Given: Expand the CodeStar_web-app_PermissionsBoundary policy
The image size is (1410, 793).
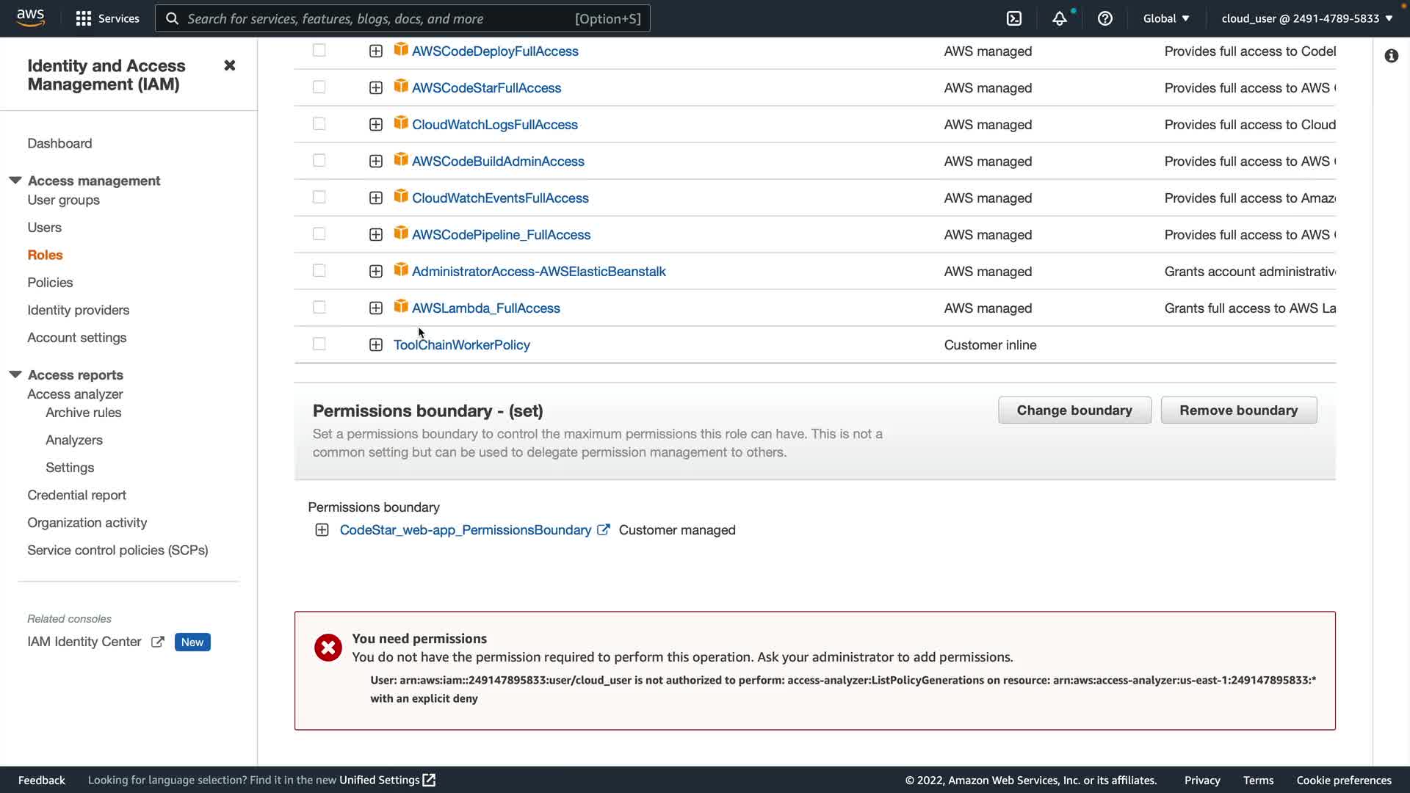Looking at the screenshot, I should (x=322, y=530).
